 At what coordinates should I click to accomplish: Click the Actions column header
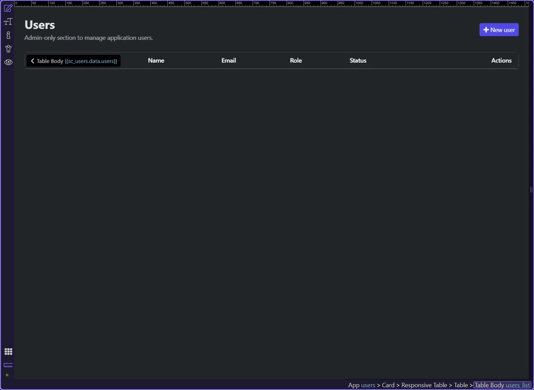coord(501,61)
